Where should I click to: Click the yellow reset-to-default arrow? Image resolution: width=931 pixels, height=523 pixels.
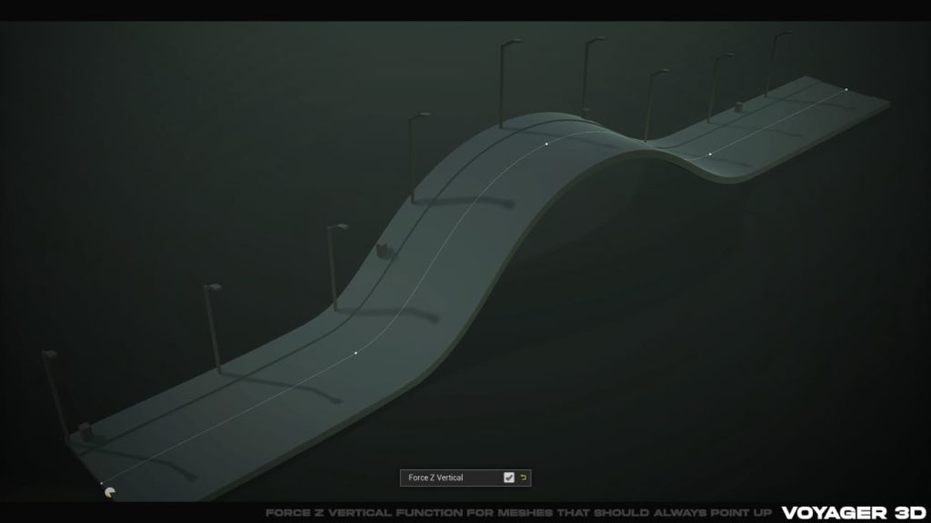point(524,478)
